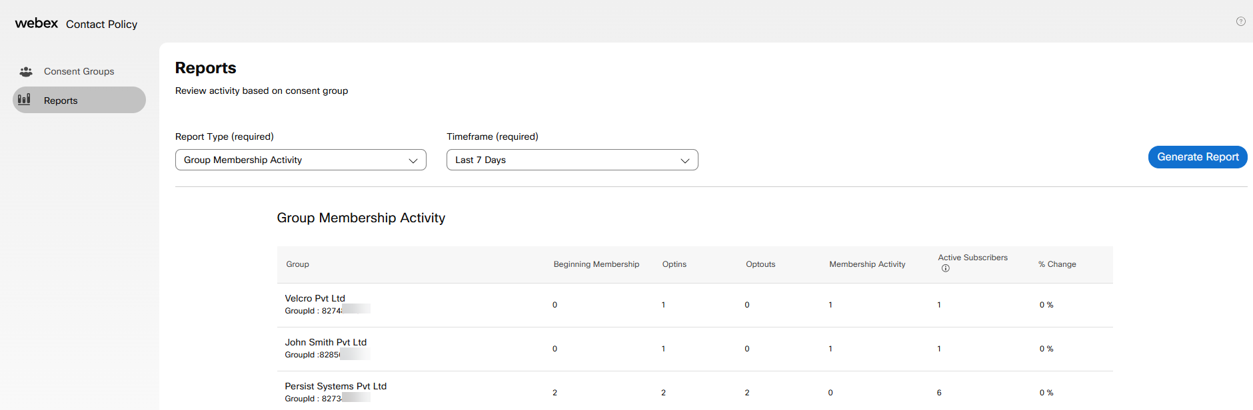1253x410 pixels.
Task: Click the Group column header
Action: [297, 264]
